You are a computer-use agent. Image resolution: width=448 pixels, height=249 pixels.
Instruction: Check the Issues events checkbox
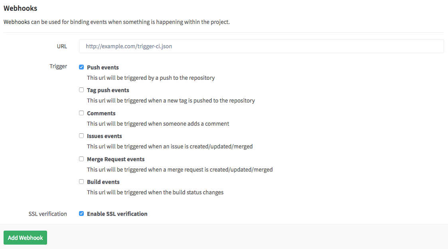coord(81,136)
